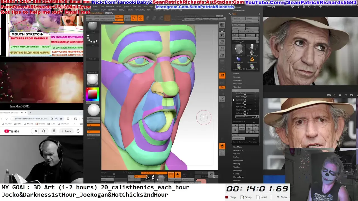Open the SkinShade material sphere selector
Screen dimensions: 358x201
92,80
